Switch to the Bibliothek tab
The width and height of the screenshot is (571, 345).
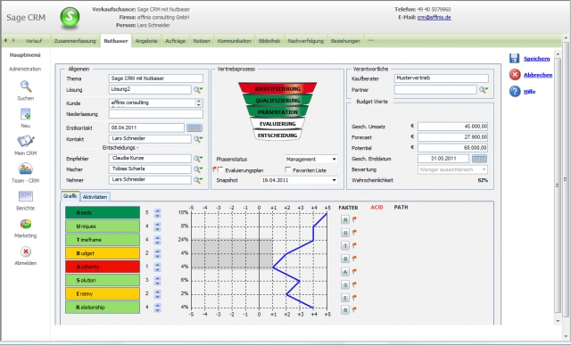point(269,41)
